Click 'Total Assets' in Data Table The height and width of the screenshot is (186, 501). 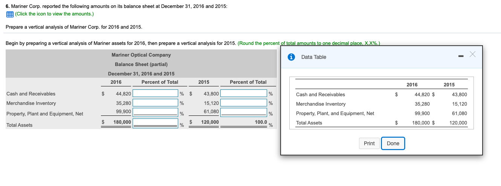click(x=309, y=123)
